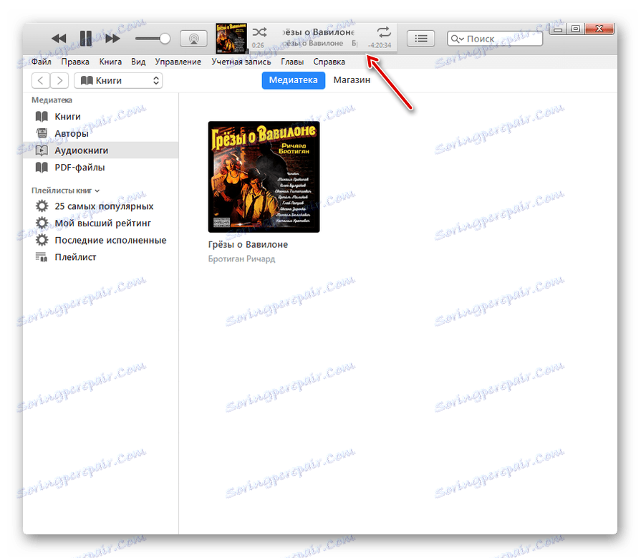641x558 pixels.
Task: Select Авторы in the sidebar
Action: tap(100, 133)
